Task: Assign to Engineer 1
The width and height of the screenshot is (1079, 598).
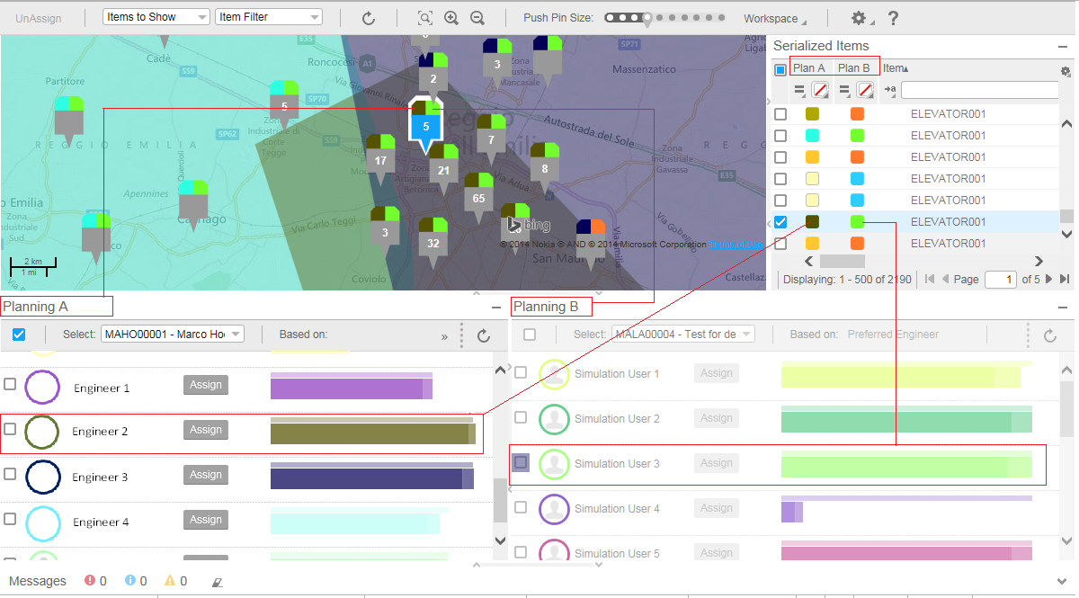Action: click(x=206, y=385)
